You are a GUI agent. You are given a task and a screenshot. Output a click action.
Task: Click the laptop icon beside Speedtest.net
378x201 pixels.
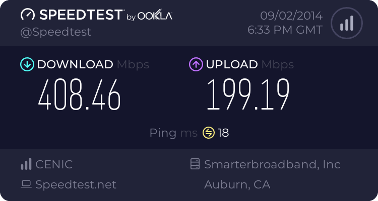26,184
